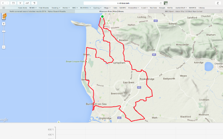223x139 pixels.
Task: Switch to North Somerset council election results tab
Action: tap(37, 11)
